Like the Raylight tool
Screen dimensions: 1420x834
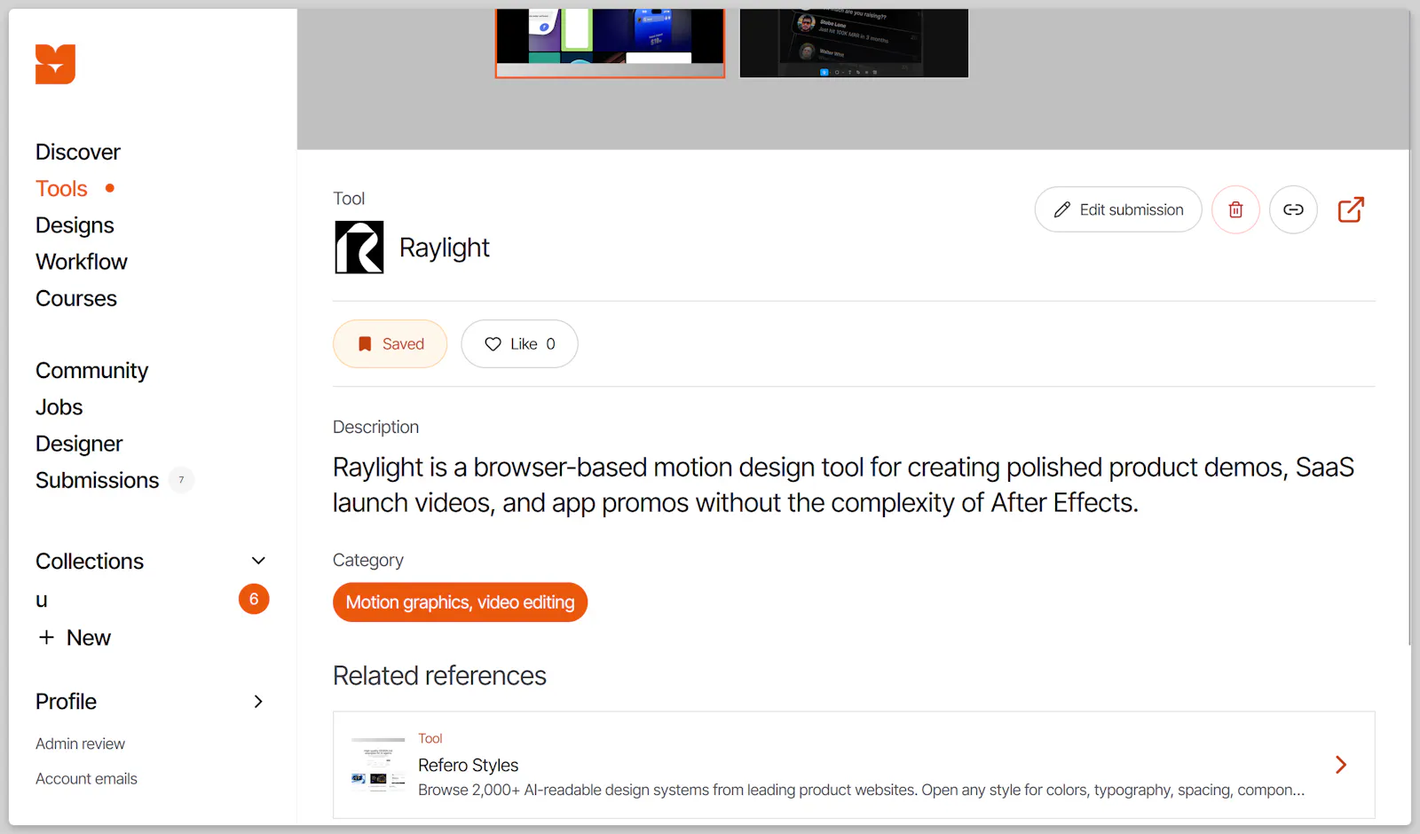tap(519, 343)
